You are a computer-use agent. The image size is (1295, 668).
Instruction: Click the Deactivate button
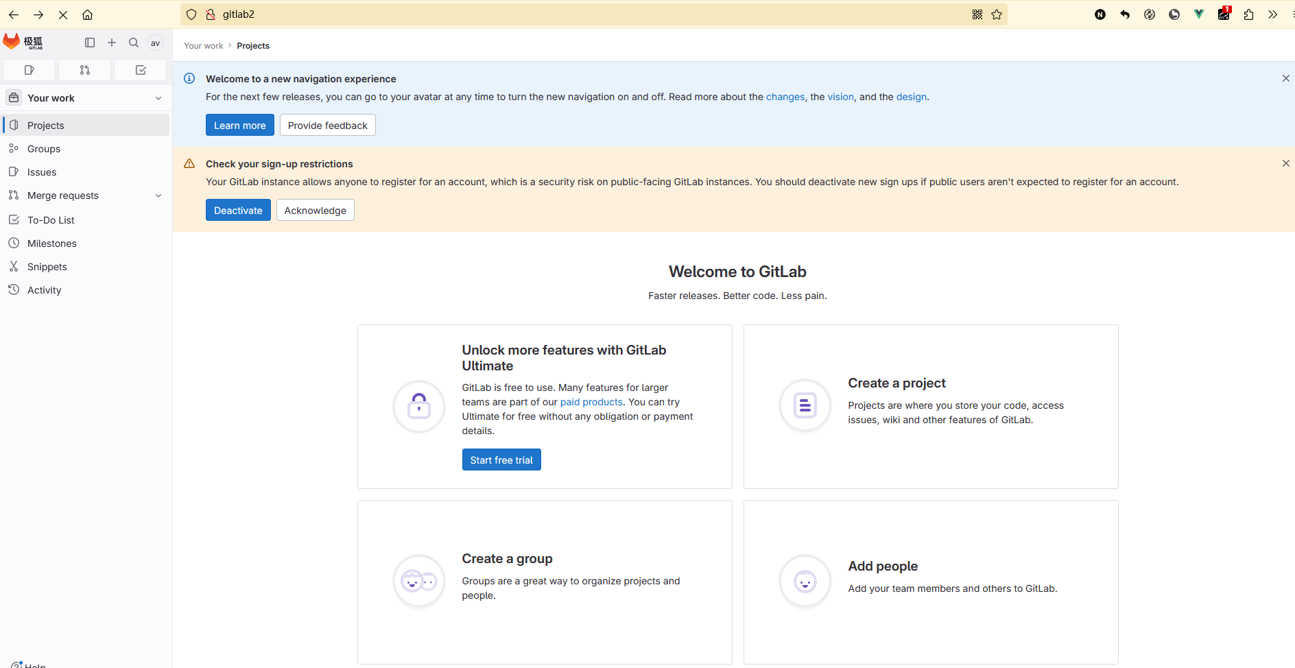[238, 210]
